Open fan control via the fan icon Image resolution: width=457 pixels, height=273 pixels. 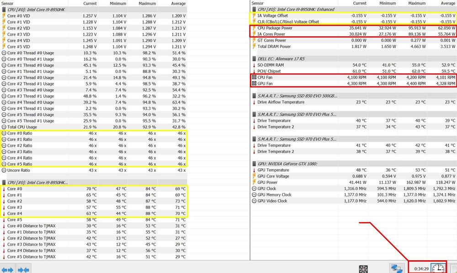(363, 269)
